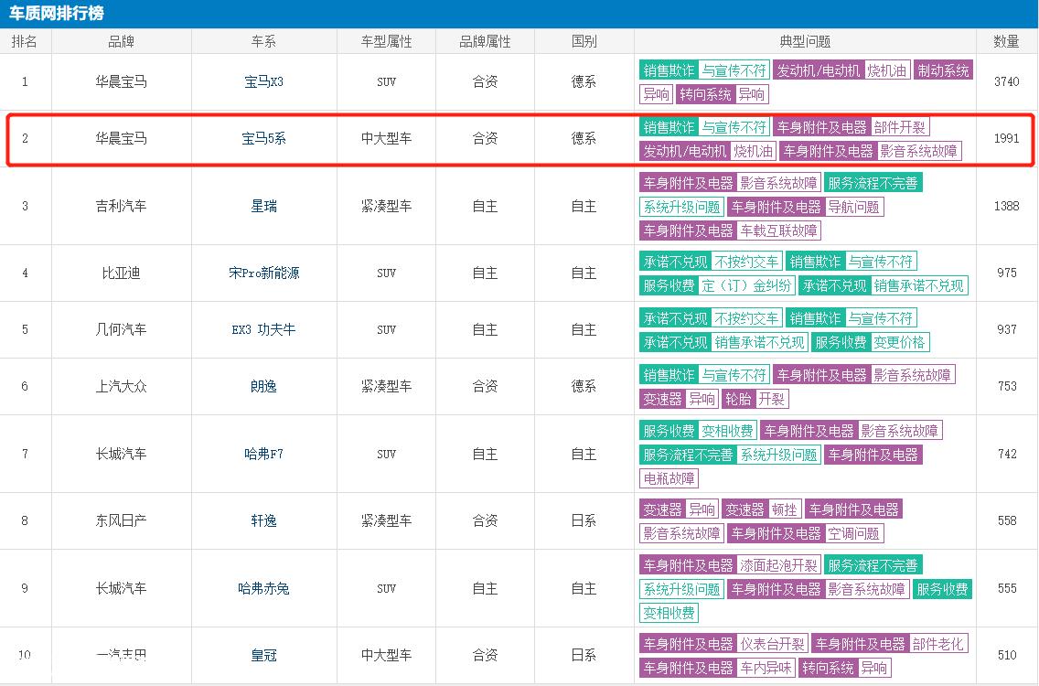Open the 哈弗赤兔 series link
This screenshot has width=1039, height=686.
pyautogui.click(x=263, y=588)
